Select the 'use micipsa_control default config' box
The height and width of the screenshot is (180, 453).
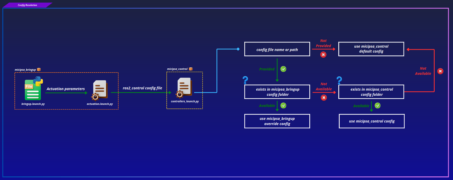pos(371,49)
